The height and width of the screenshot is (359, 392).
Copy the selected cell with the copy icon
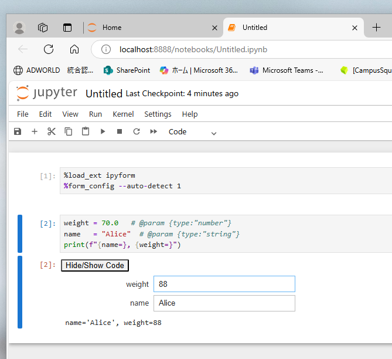tap(69, 131)
